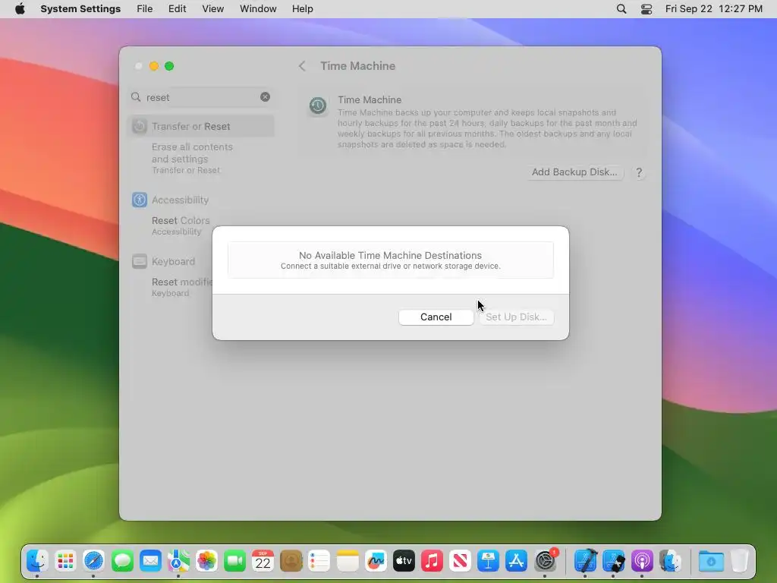The width and height of the screenshot is (777, 583).
Task: Click the Add Backup Disk... button
Action: point(574,172)
